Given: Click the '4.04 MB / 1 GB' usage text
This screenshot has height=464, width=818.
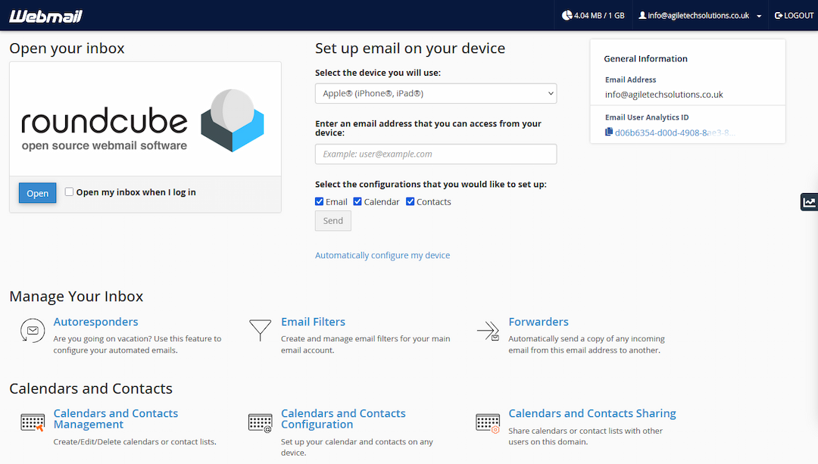Looking at the screenshot, I should tap(599, 16).
